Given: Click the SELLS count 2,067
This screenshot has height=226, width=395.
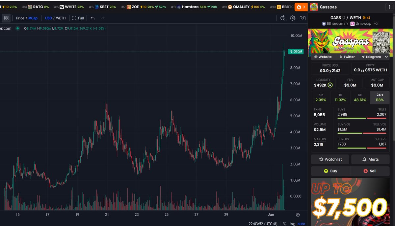Looking at the screenshot, I should [x=382, y=114].
